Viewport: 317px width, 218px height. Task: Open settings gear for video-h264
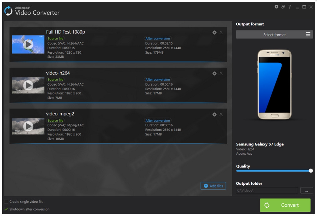(x=214, y=73)
